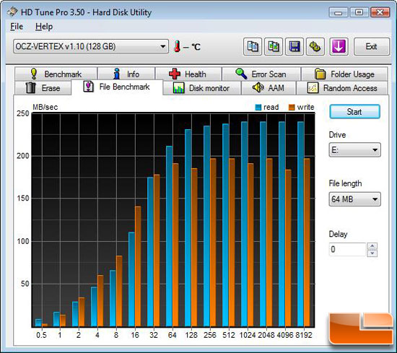Open the File menu

coord(17,27)
